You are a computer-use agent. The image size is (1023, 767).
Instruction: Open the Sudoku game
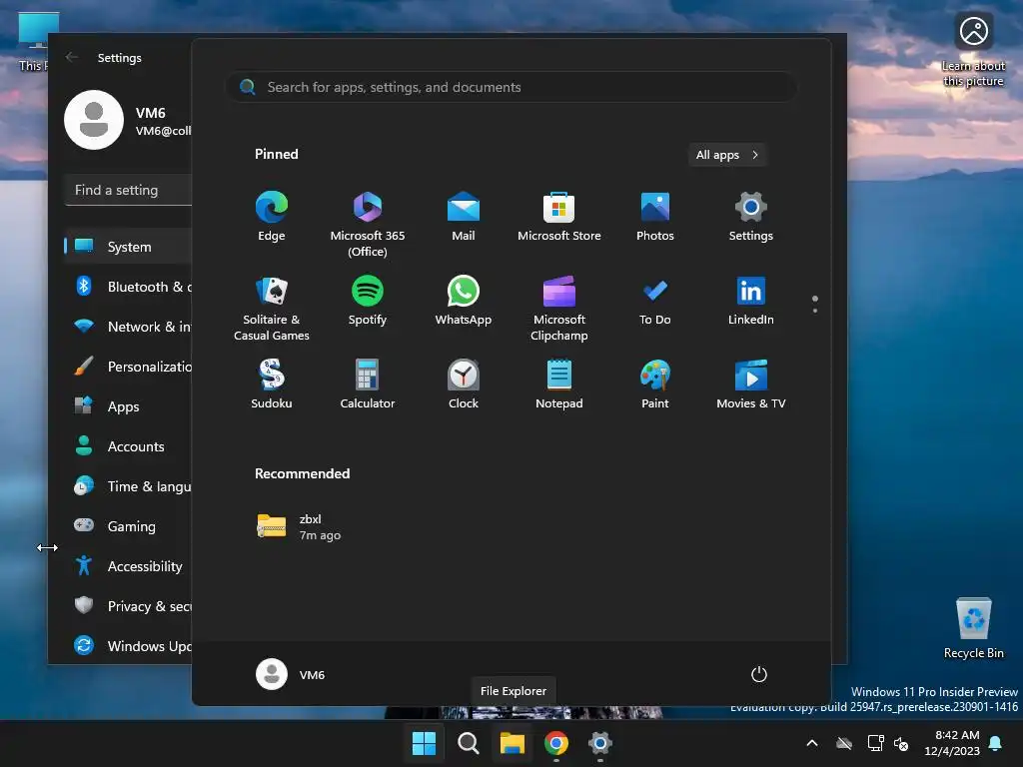click(x=272, y=384)
